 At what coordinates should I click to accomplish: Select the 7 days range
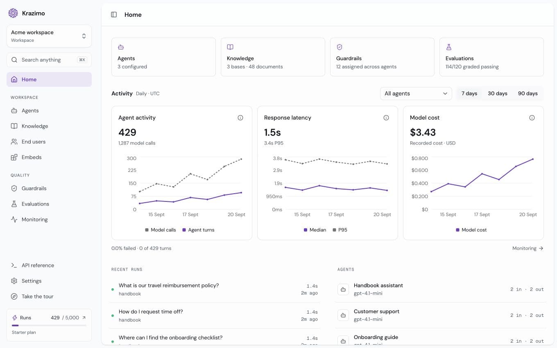point(469,93)
